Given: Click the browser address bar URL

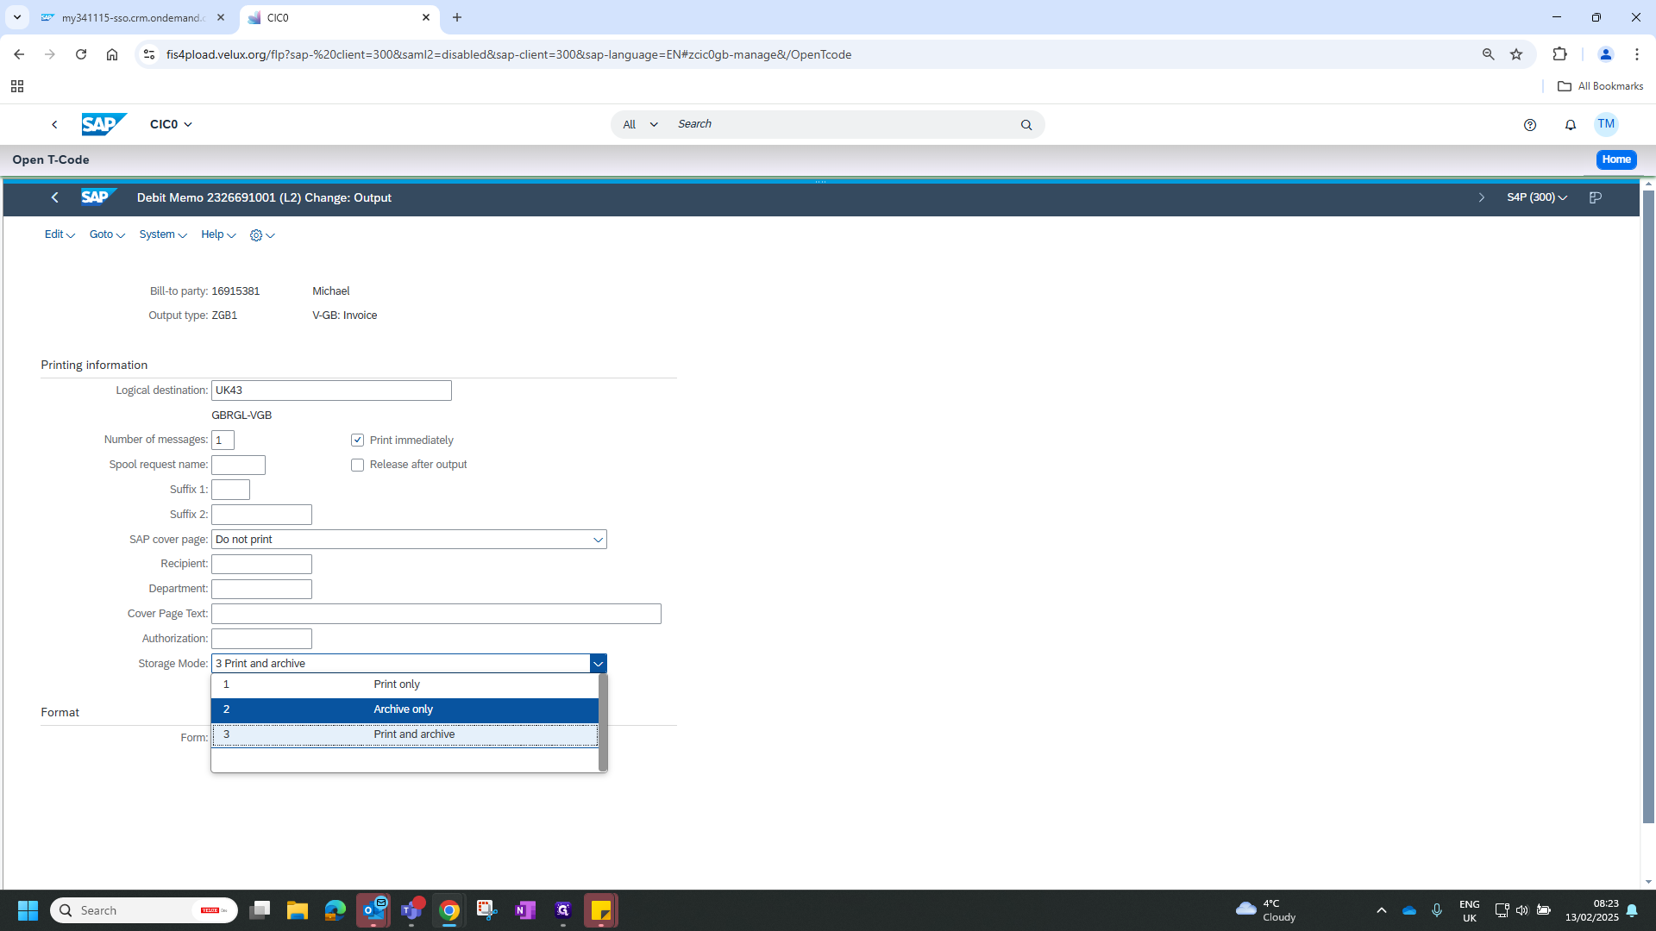Looking at the screenshot, I should (x=509, y=54).
